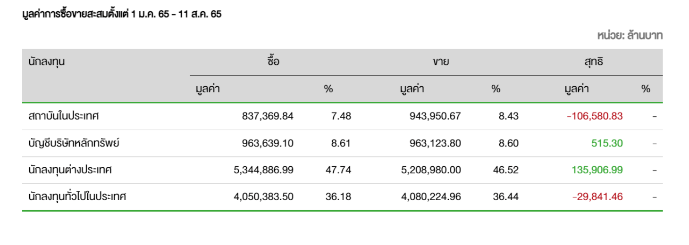Select the green net value 135,906.99
Viewport: 689px width, 245px height.
pyautogui.click(x=597, y=170)
